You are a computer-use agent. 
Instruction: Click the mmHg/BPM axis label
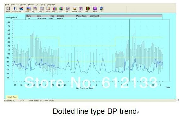tap(12, 17)
